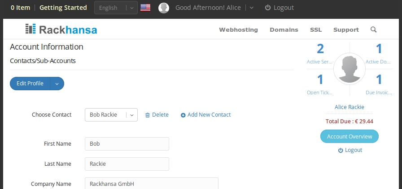
Task: Open the Domains menu
Action: 284,29
